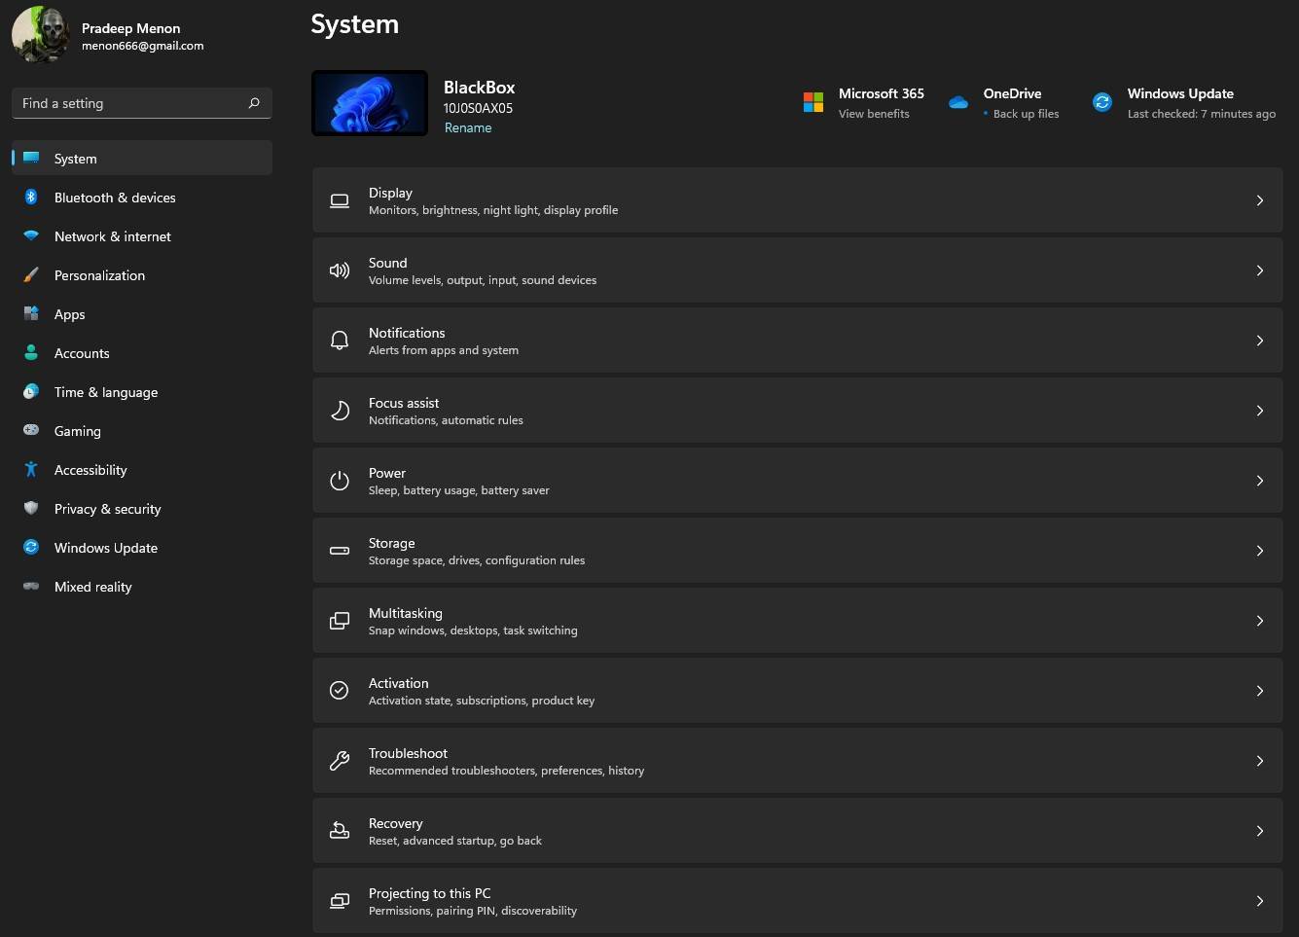Image resolution: width=1299 pixels, height=937 pixels.
Task: Focus the Find a setting search box
Action: point(142,103)
